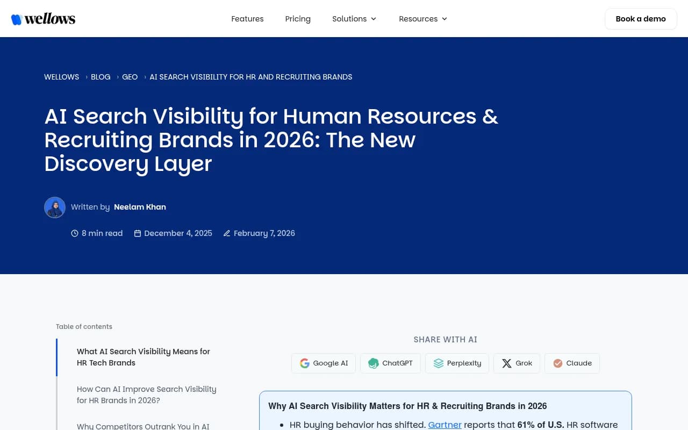Go to WELLOWS breadcrumb link
The width and height of the screenshot is (688, 430).
coord(61,77)
